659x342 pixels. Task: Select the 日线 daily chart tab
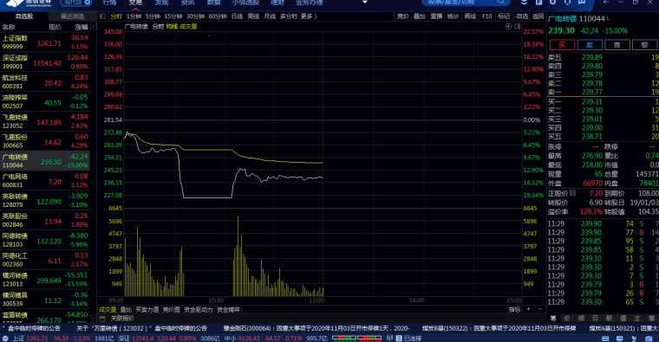pyautogui.click(x=237, y=16)
